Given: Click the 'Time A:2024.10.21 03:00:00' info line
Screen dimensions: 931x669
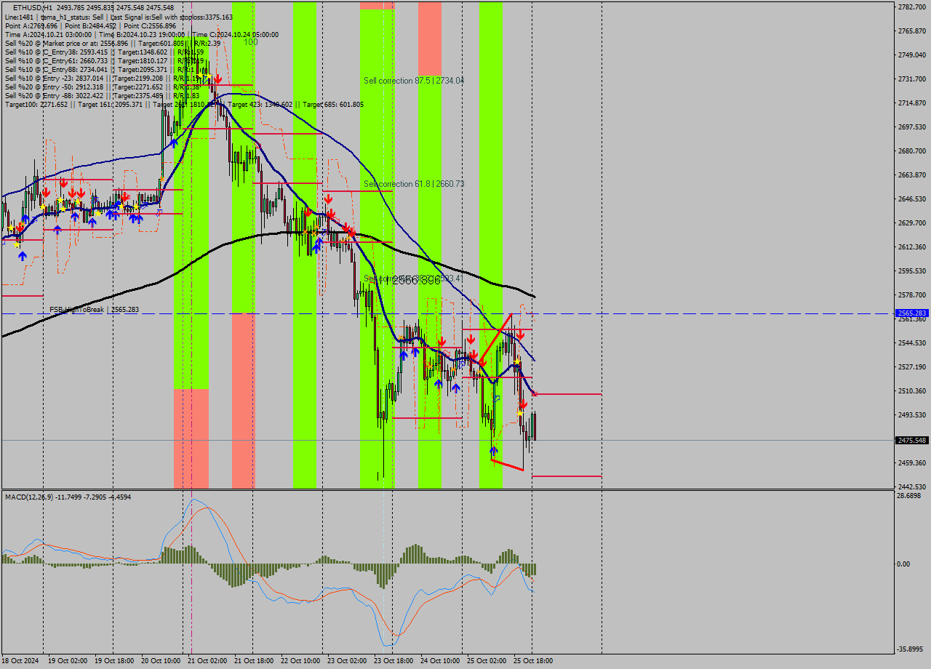Looking at the screenshot, I should point(142,34).
